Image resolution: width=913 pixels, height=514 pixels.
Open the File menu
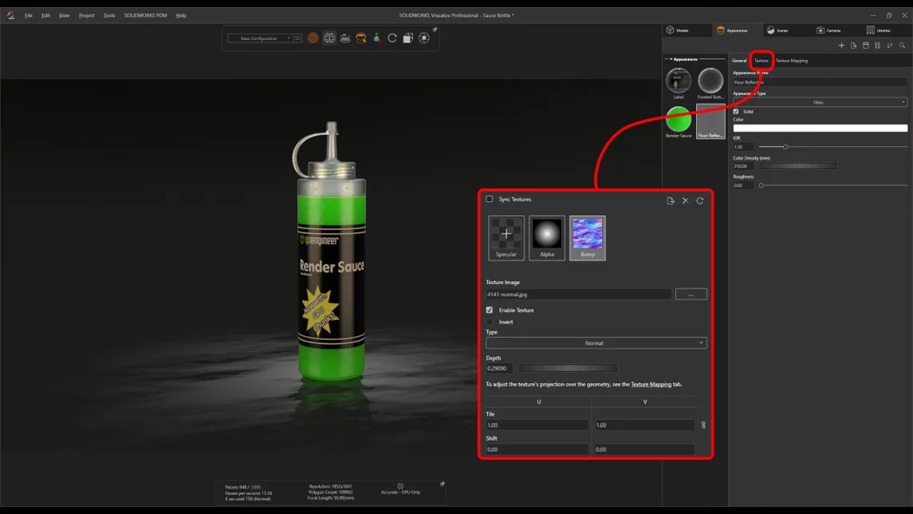click(29, 15)
